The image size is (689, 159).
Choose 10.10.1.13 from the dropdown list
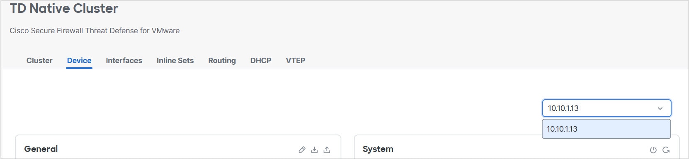tap(606, 129)
